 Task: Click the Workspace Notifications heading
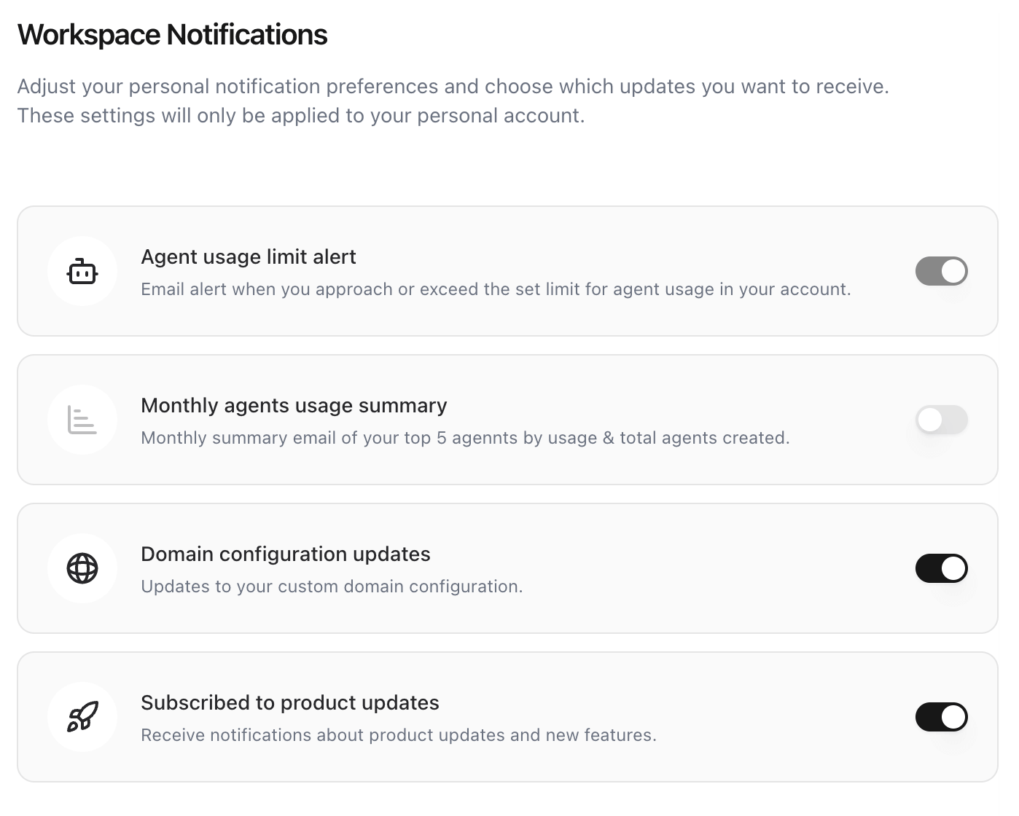173,35
